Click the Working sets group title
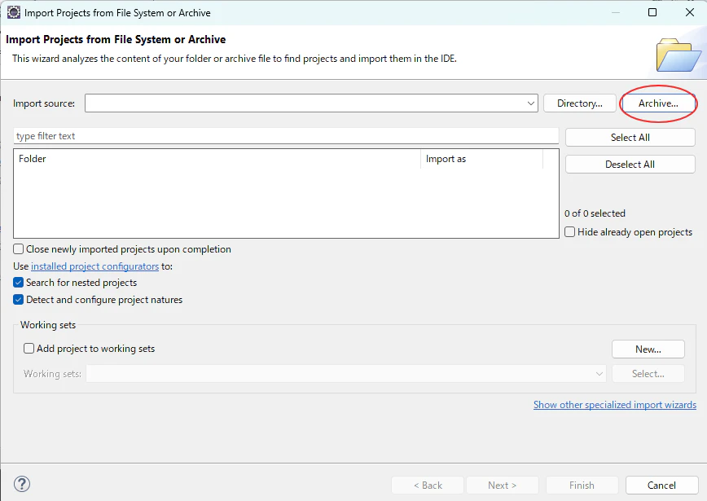 [48, 325]
